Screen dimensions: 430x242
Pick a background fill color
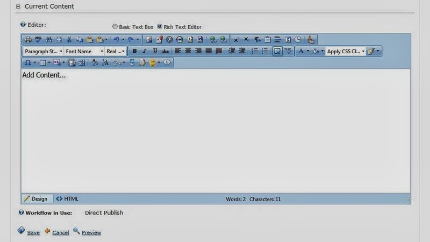coord(316,51)
